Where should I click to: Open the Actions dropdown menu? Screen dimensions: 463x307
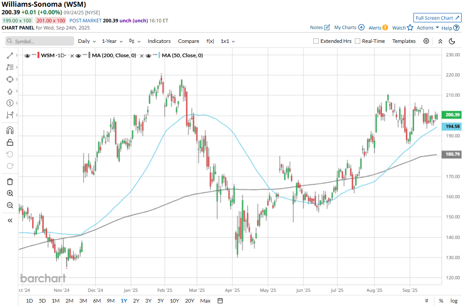coord(428,28)
